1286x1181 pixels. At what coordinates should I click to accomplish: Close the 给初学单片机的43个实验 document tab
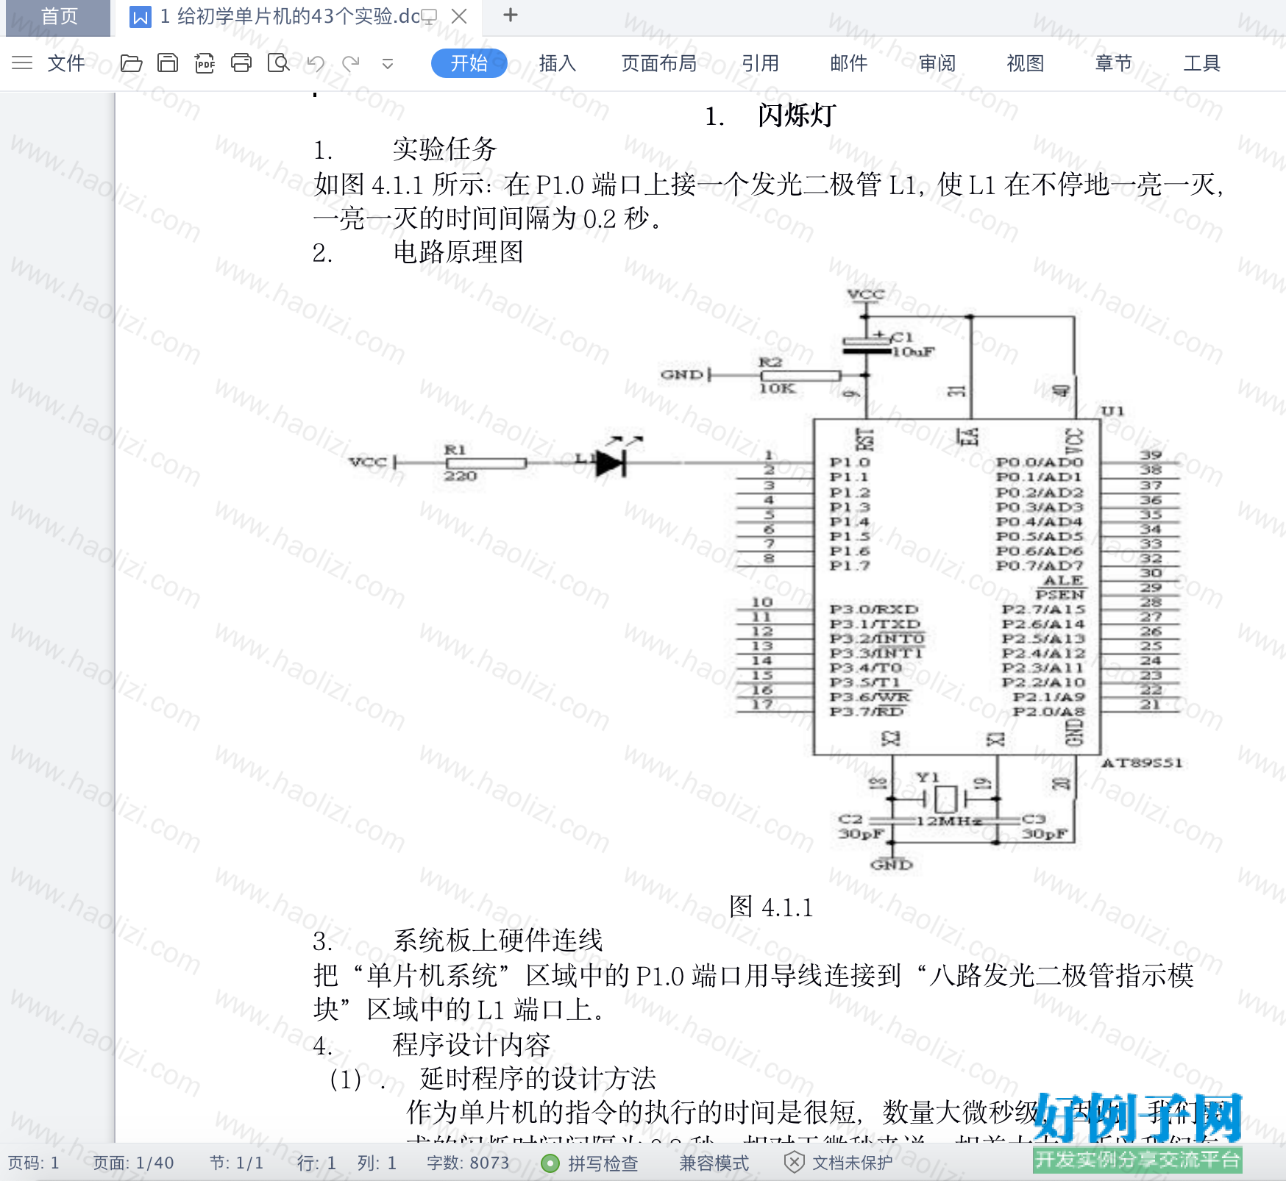pos(459,16)
